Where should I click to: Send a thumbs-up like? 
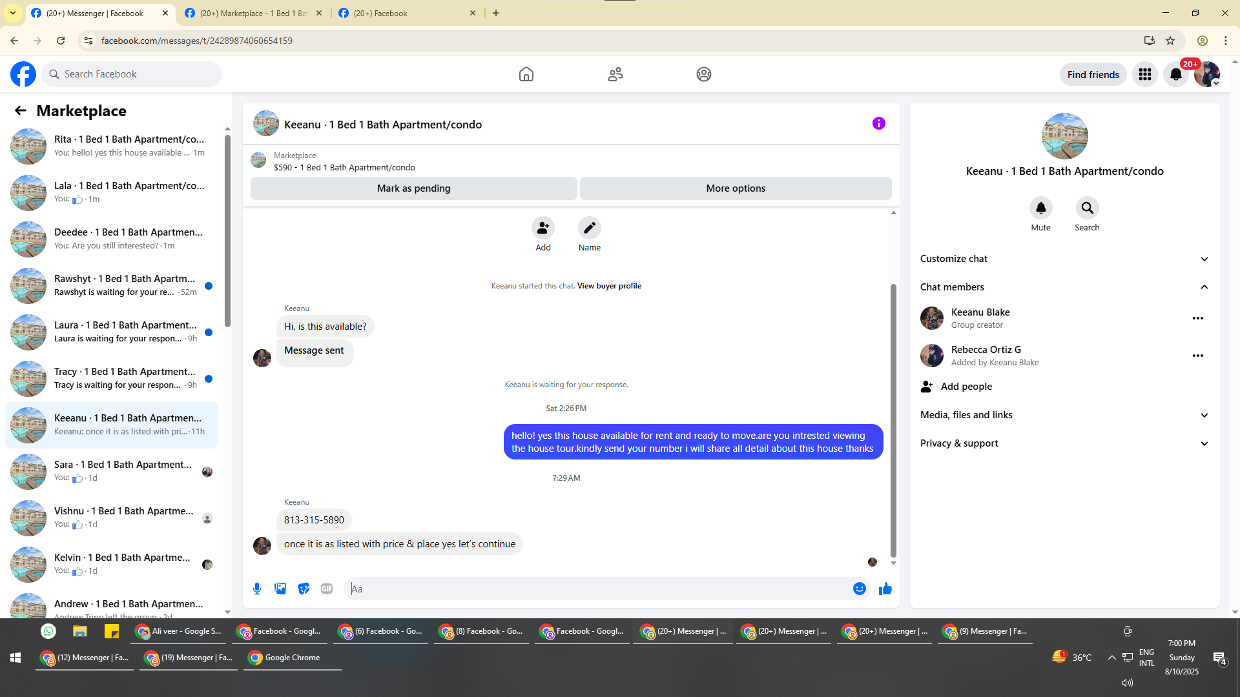coord(885,589)
